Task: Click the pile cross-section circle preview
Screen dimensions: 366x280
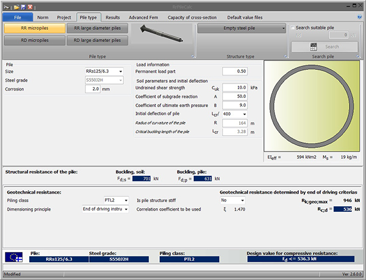Action: pyautogui.click(x=311, y=107)
